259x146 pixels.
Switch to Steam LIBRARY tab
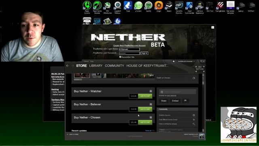pos(96,66)
